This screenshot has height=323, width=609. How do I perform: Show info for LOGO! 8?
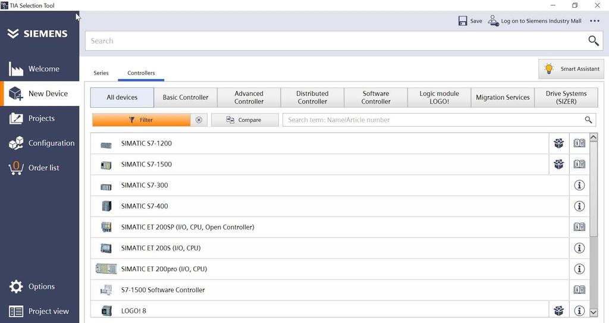[579, 311]
